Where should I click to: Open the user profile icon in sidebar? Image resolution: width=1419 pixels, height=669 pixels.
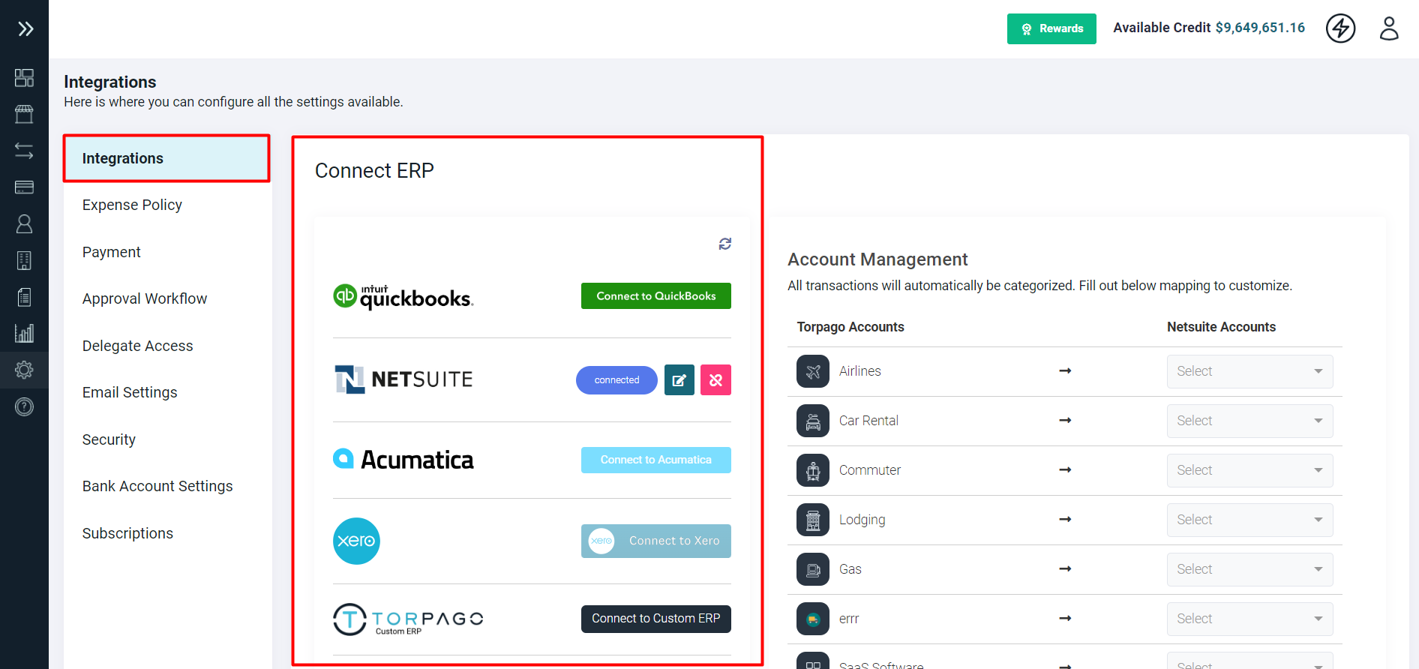pyautogui.click(x=24, y=223)
